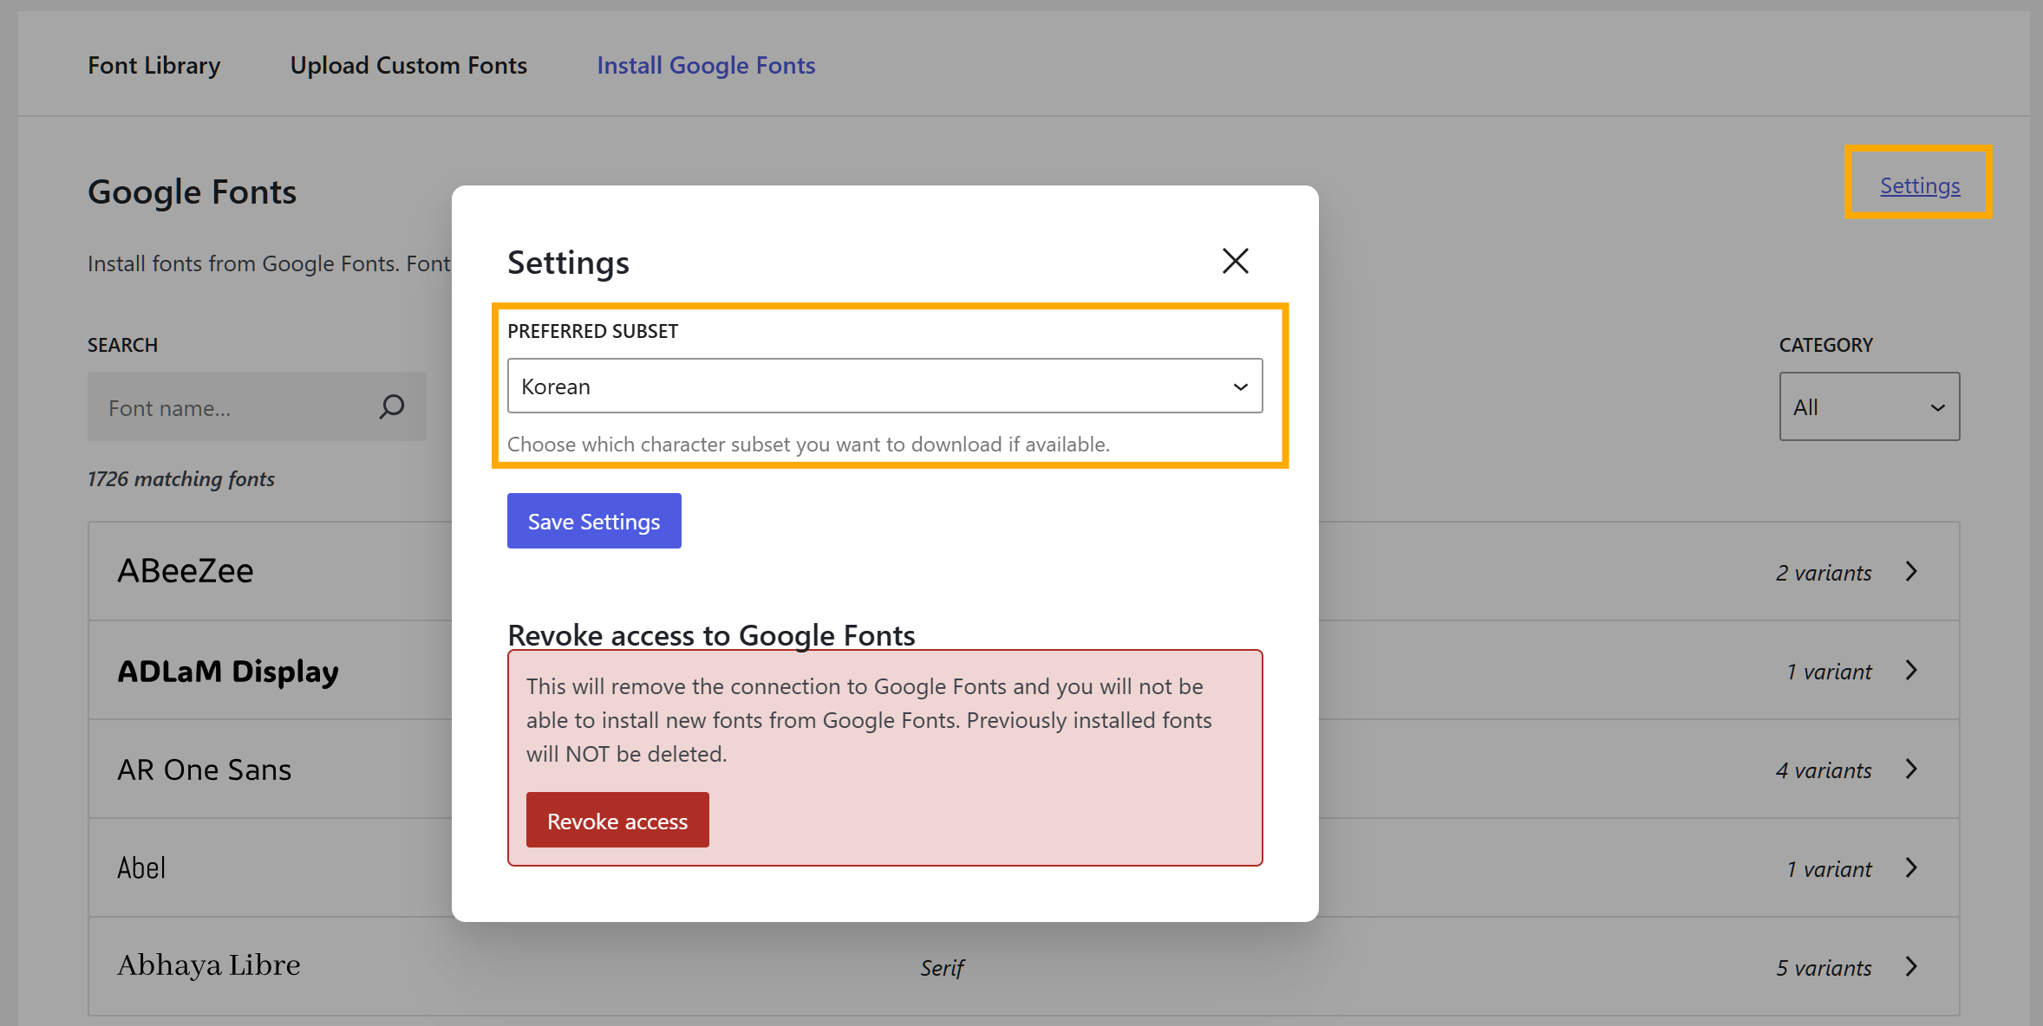Click the Save Settings button

(594, 521)
